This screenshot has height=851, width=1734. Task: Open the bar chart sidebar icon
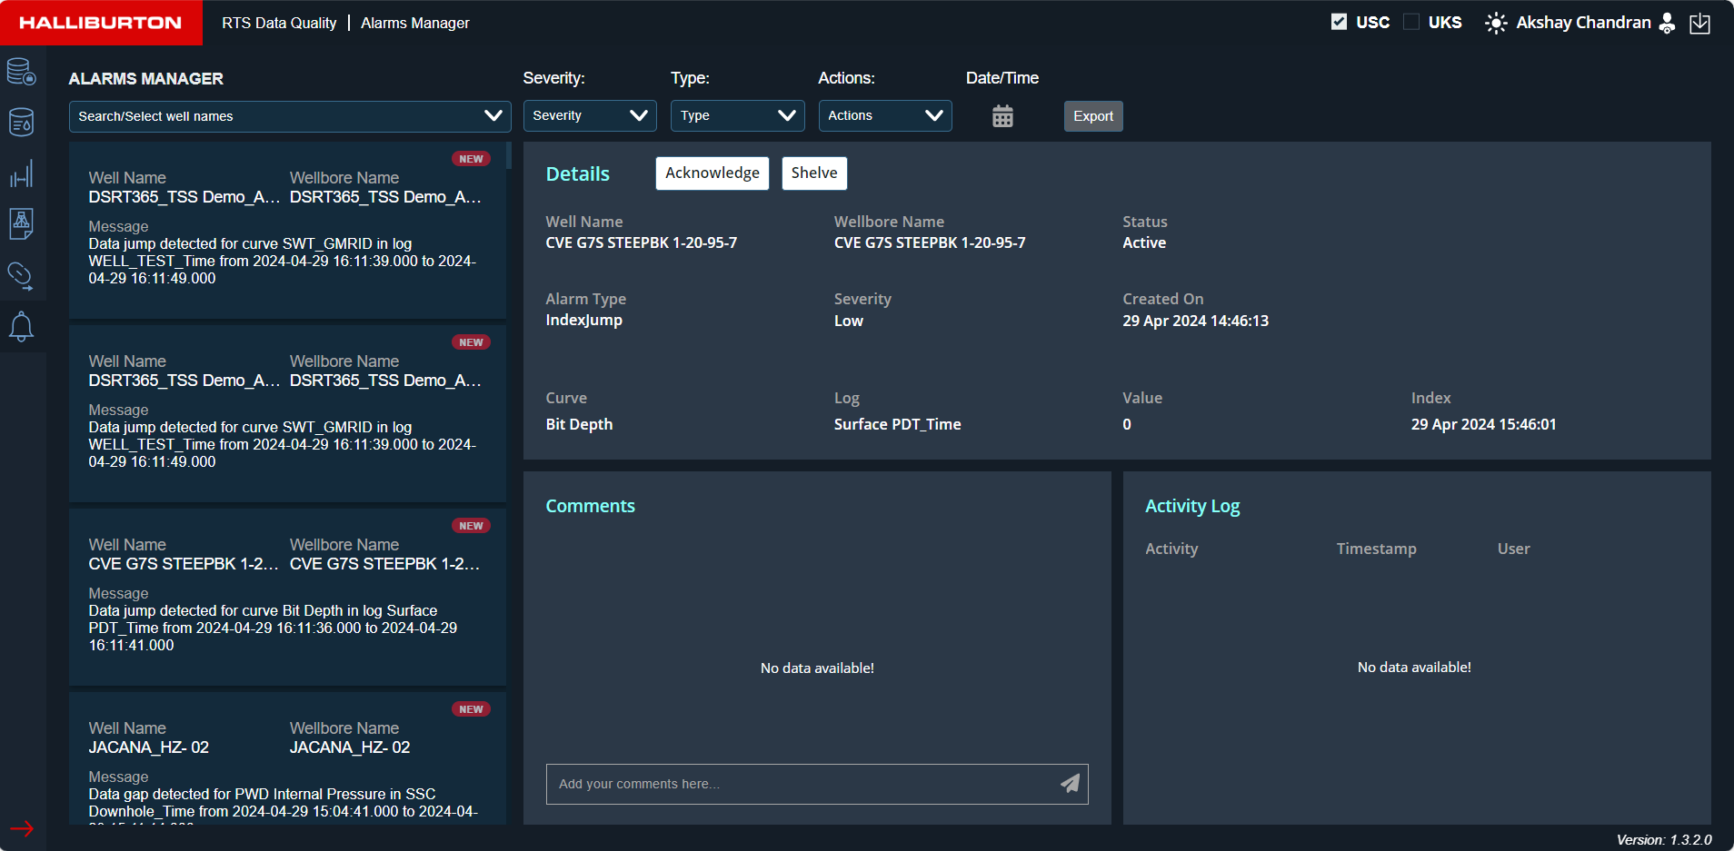tap(21, 173)
